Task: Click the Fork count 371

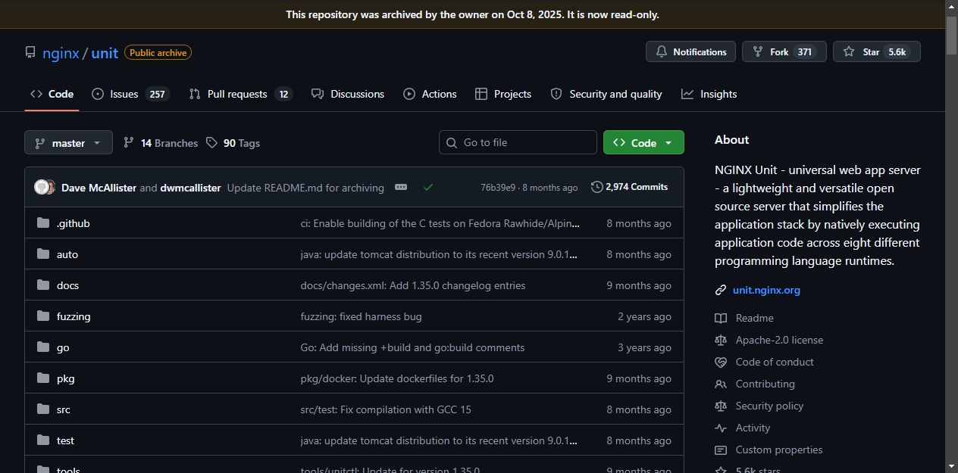Action: [x=805, y=52]
